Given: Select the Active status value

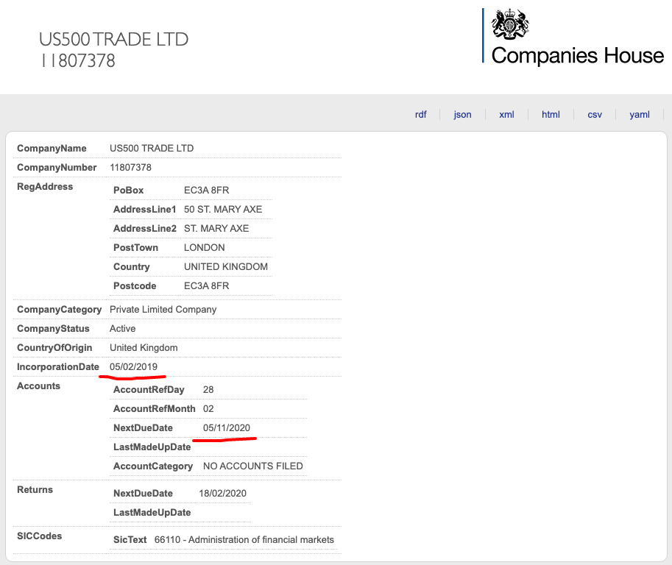Looking at the screenshot, I should pyautogui.click(x=123, y=329).
